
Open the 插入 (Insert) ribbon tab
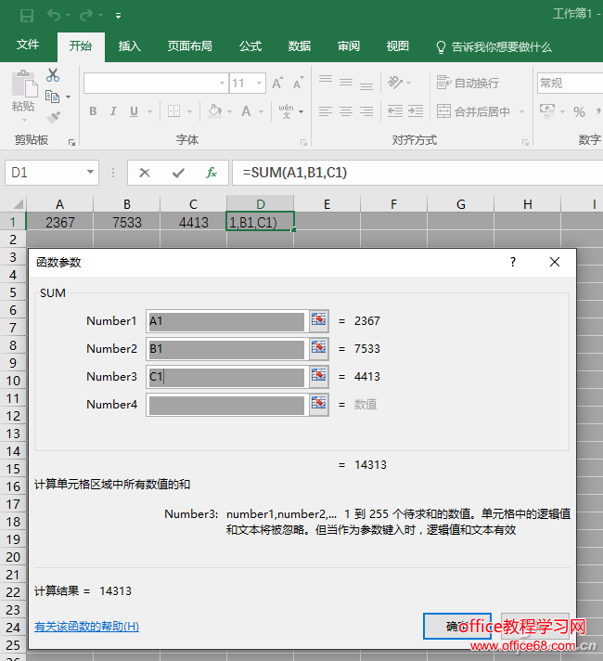click(130, 46)
